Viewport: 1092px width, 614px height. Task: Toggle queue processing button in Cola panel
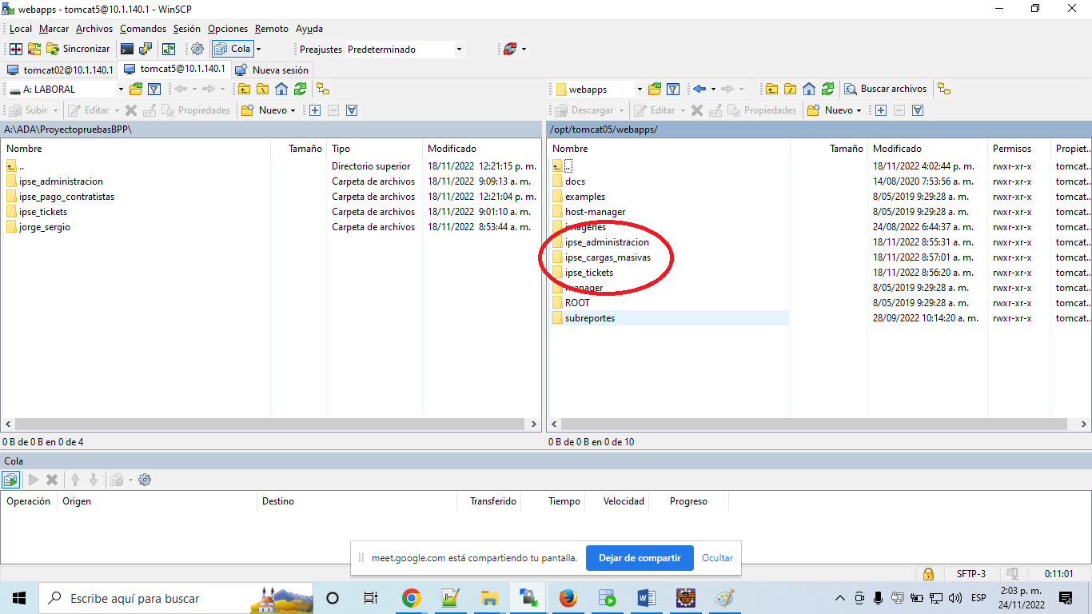(x=10, y=480)
